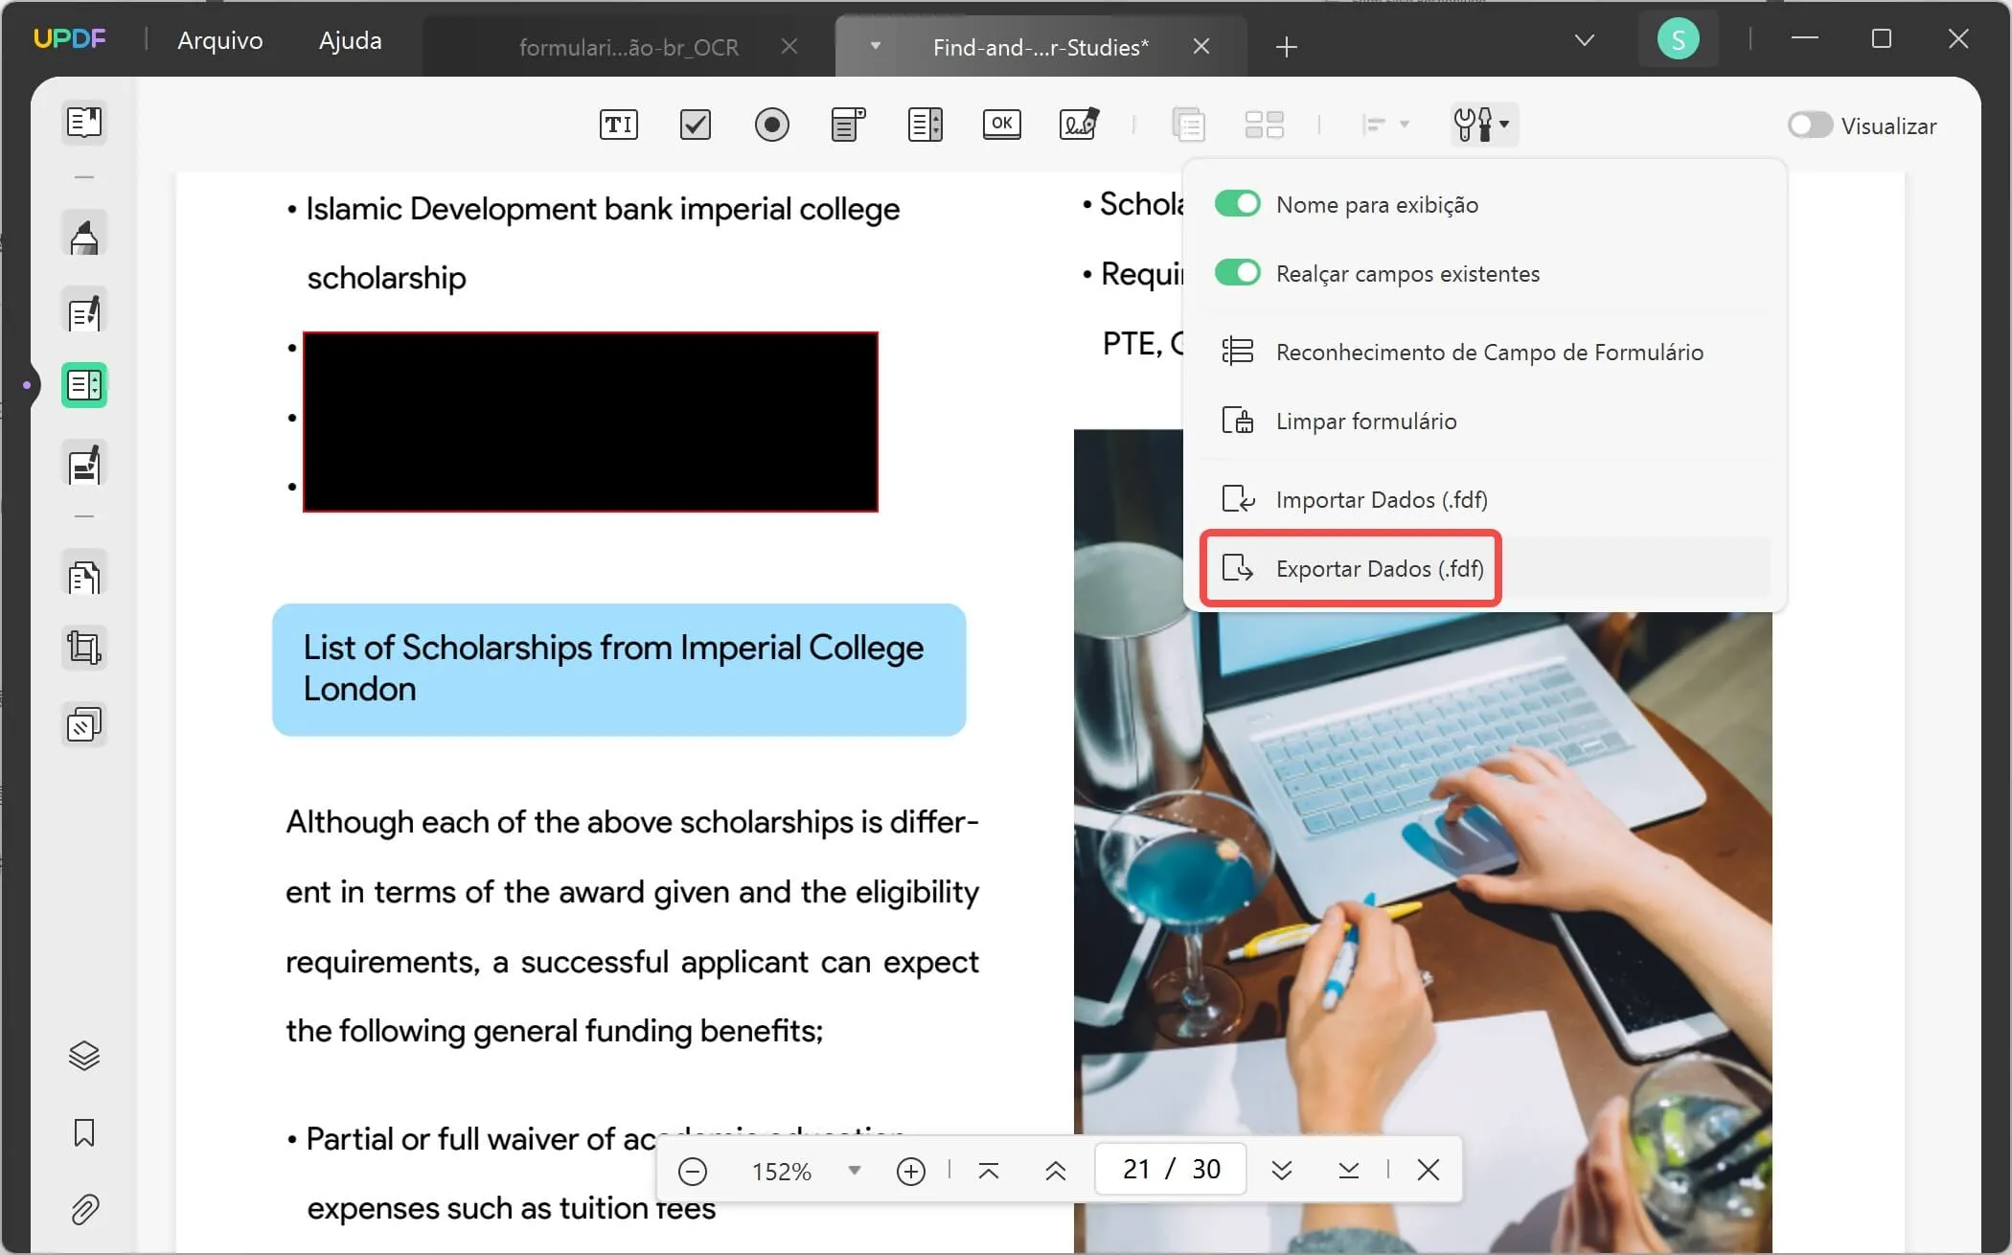The height and width of the screenshot is (1255, 2012).
Task: Insert a checkbox form field
Action: 695,125
